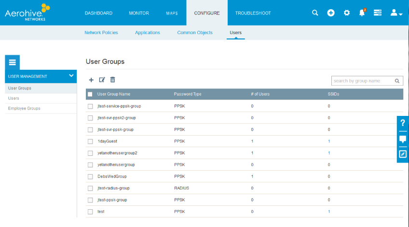Click the plus circle add icon in header
Viewport: 409px width, 227px height.
tap(331, 13)
